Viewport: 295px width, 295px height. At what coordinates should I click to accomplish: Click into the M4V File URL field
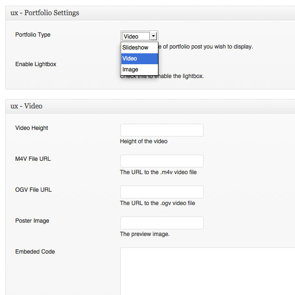tap(162, 161)
